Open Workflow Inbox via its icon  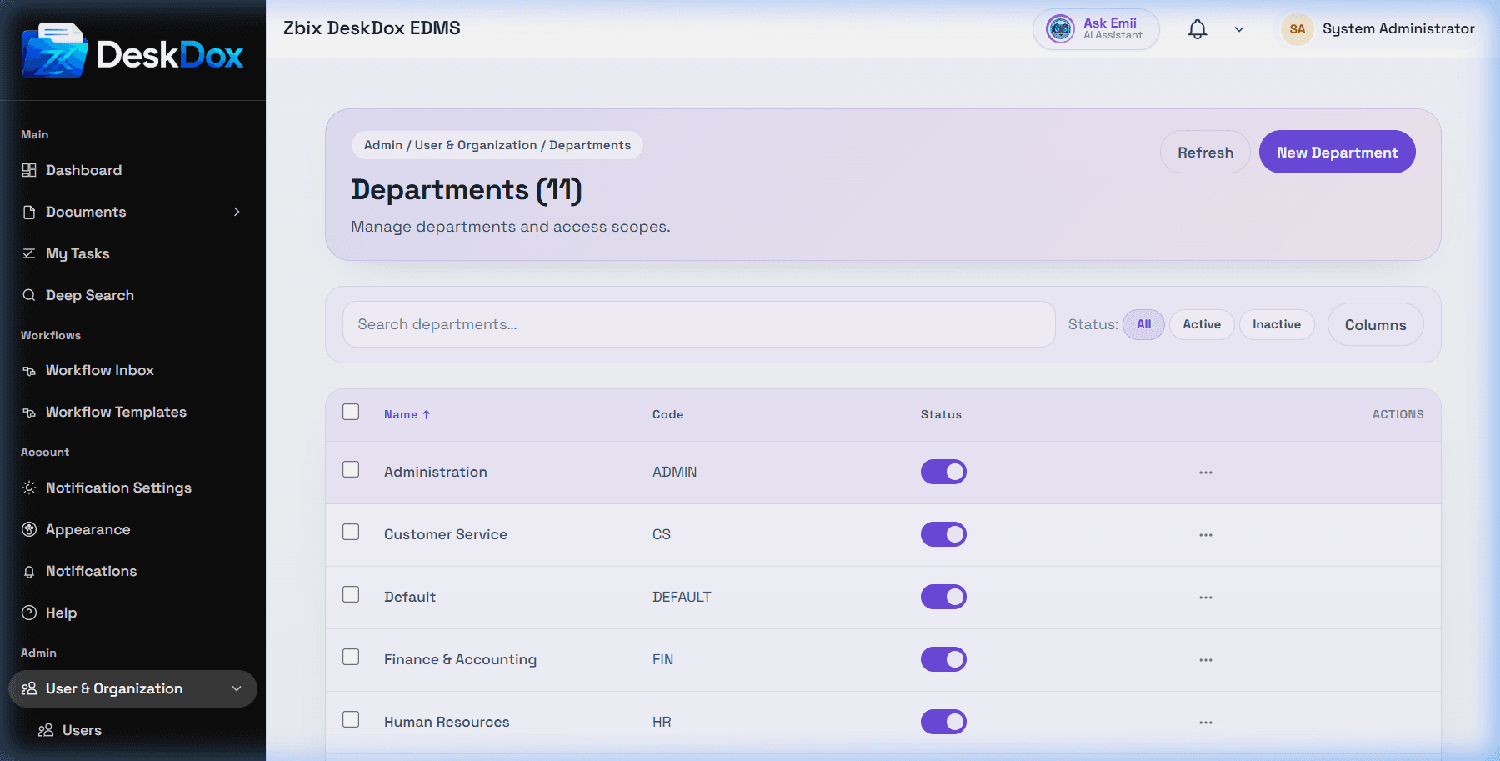click(29, 371)
